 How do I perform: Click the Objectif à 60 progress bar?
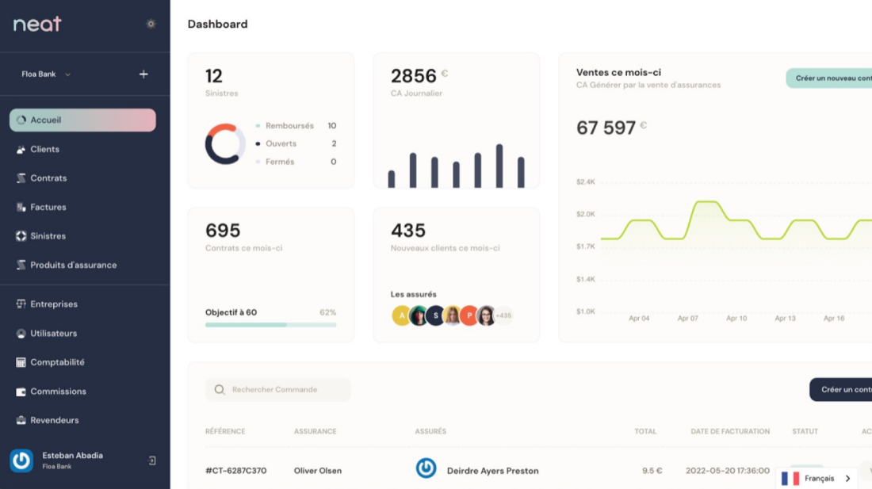click(271, 324)
